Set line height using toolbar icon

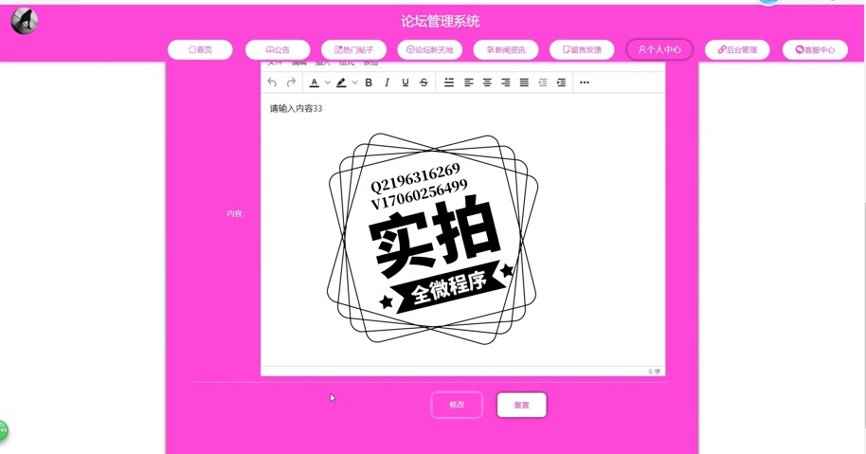[x=449, y=82]
